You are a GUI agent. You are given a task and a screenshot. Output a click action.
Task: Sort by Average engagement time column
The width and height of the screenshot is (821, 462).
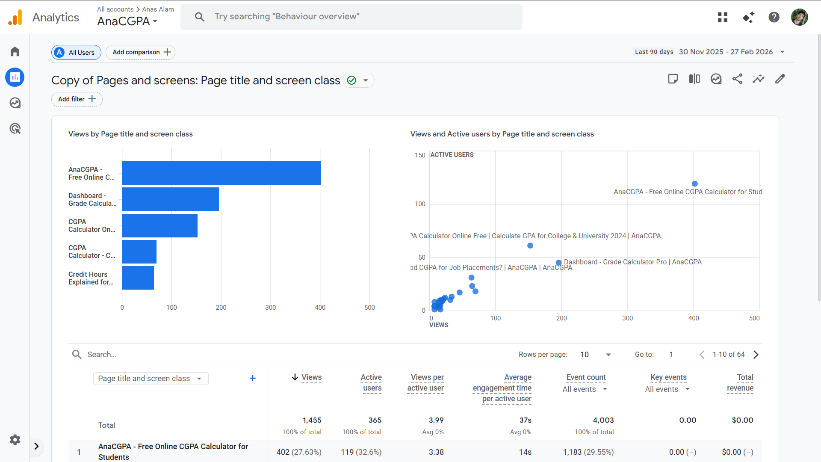(502, 388)
